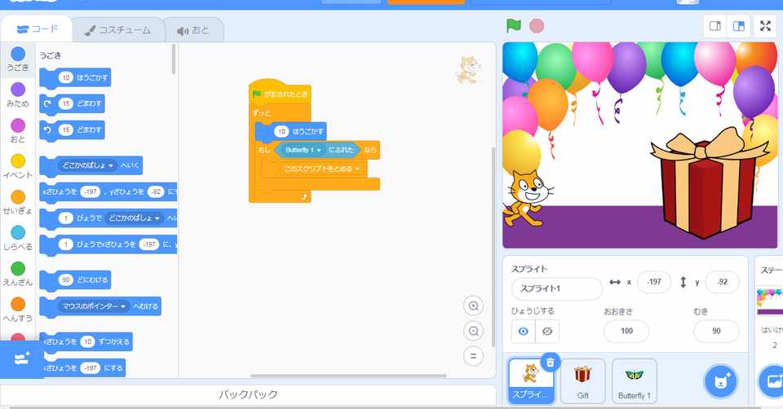Edit the sprite y position field
Screen dimensions: 783x409
point(722,282)
